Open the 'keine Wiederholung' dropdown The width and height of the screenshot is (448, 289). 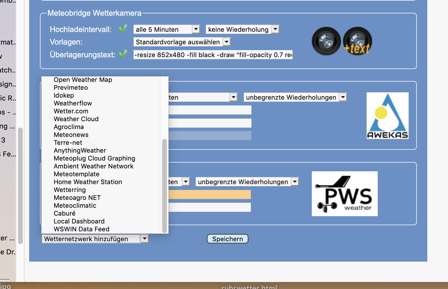pyautogui.click(x=242, y=29)
